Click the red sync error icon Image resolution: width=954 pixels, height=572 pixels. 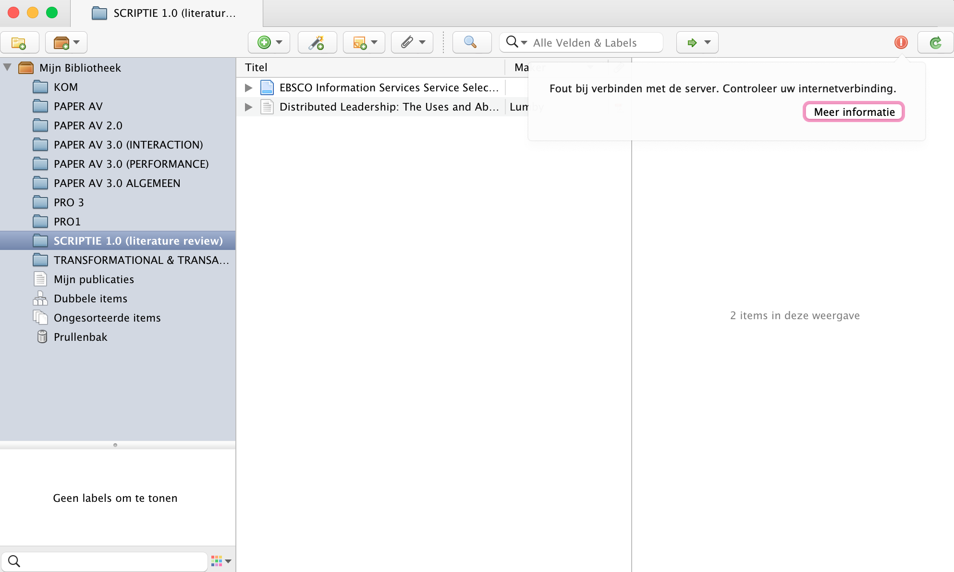(x=901, y=43)
